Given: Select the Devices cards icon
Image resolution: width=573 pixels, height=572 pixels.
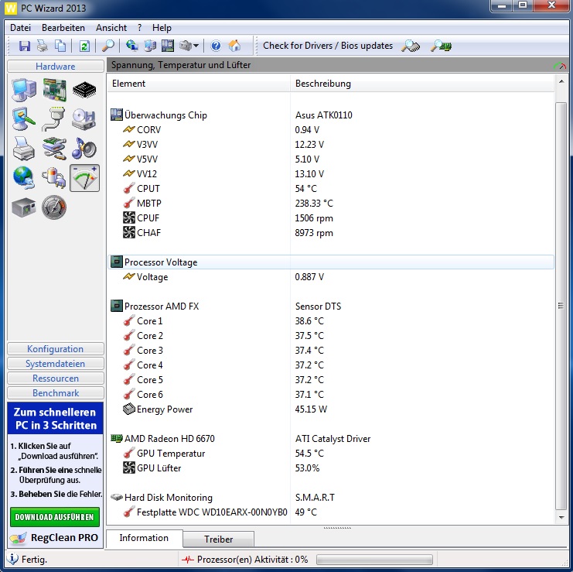Looking at the screenshot, I should pyautogui.click(x=54, y=149).
